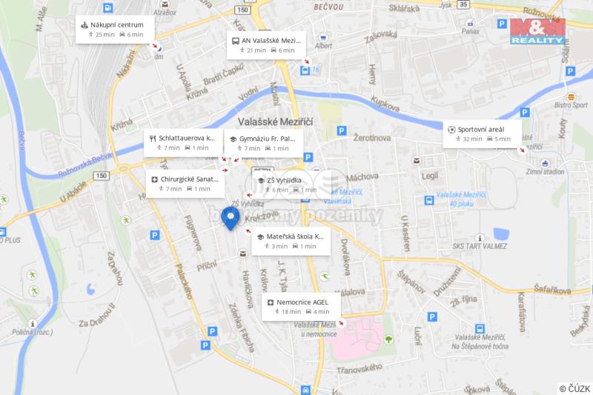The height and width of the screenshot is (395, 593).
Task: Click the ZŠ Vyhlídka school card
Action: [x=291, y=185]
